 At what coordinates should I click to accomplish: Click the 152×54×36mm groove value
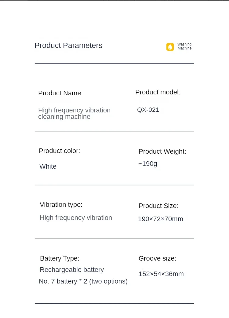pyautogui.click(x=161, y=274)
